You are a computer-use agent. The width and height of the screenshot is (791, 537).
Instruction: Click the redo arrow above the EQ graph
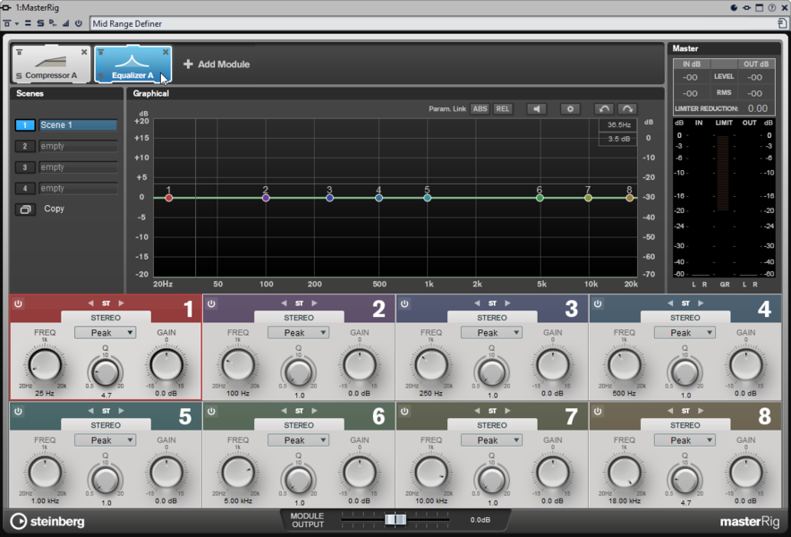tap(627, 109)
